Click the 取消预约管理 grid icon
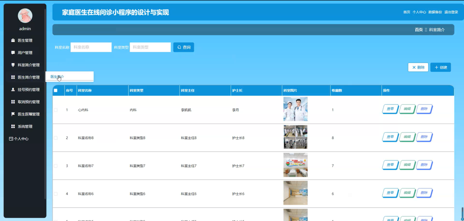464x221 pixels. point(13,102)
